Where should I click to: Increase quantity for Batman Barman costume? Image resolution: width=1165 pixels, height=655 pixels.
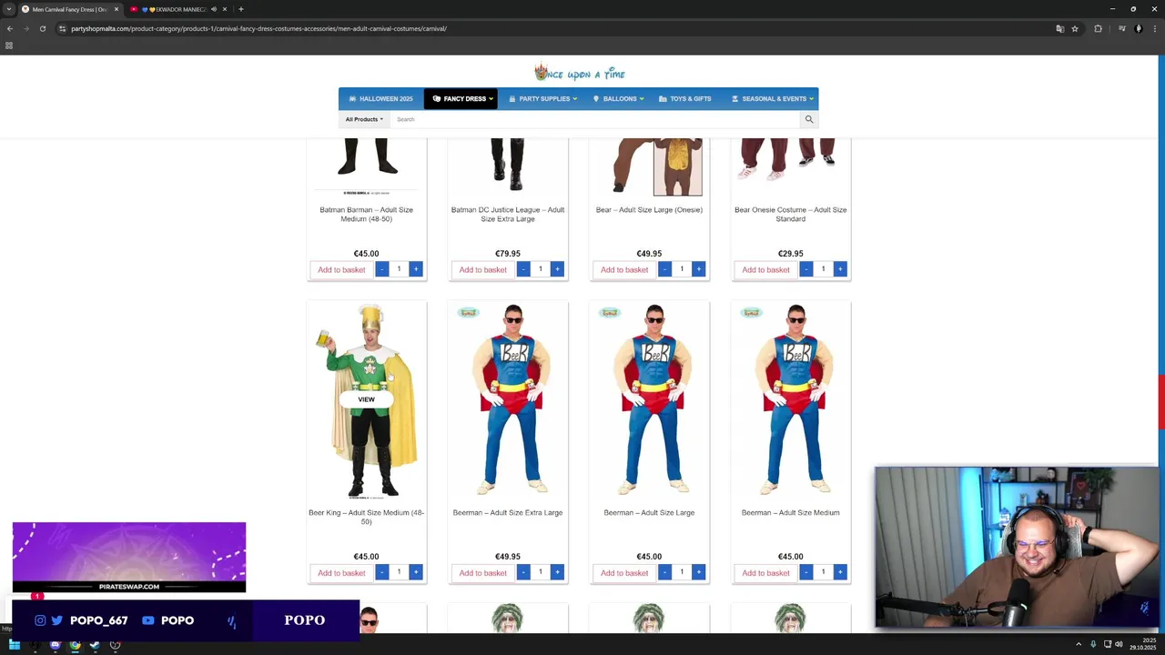tap(416, 269)
